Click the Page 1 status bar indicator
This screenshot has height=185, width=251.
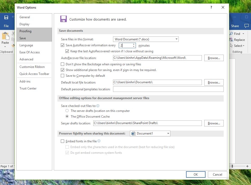[7, 166]
